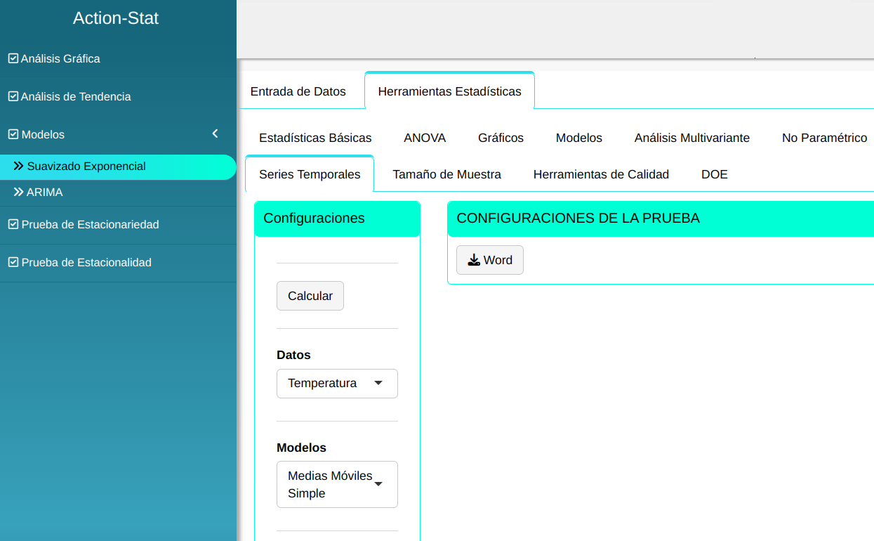Viewport: 874px width, 541px height.
Task: Click the double-chevron icon beside ARIMA
Action: 19,193
